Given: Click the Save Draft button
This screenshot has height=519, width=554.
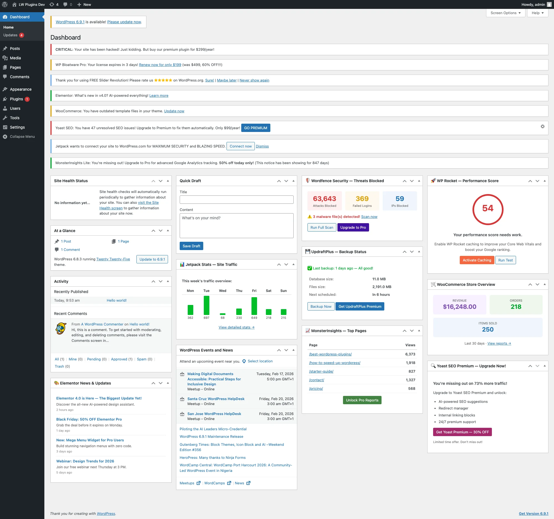Looking at the screenshot, I should tap(191, 246).
